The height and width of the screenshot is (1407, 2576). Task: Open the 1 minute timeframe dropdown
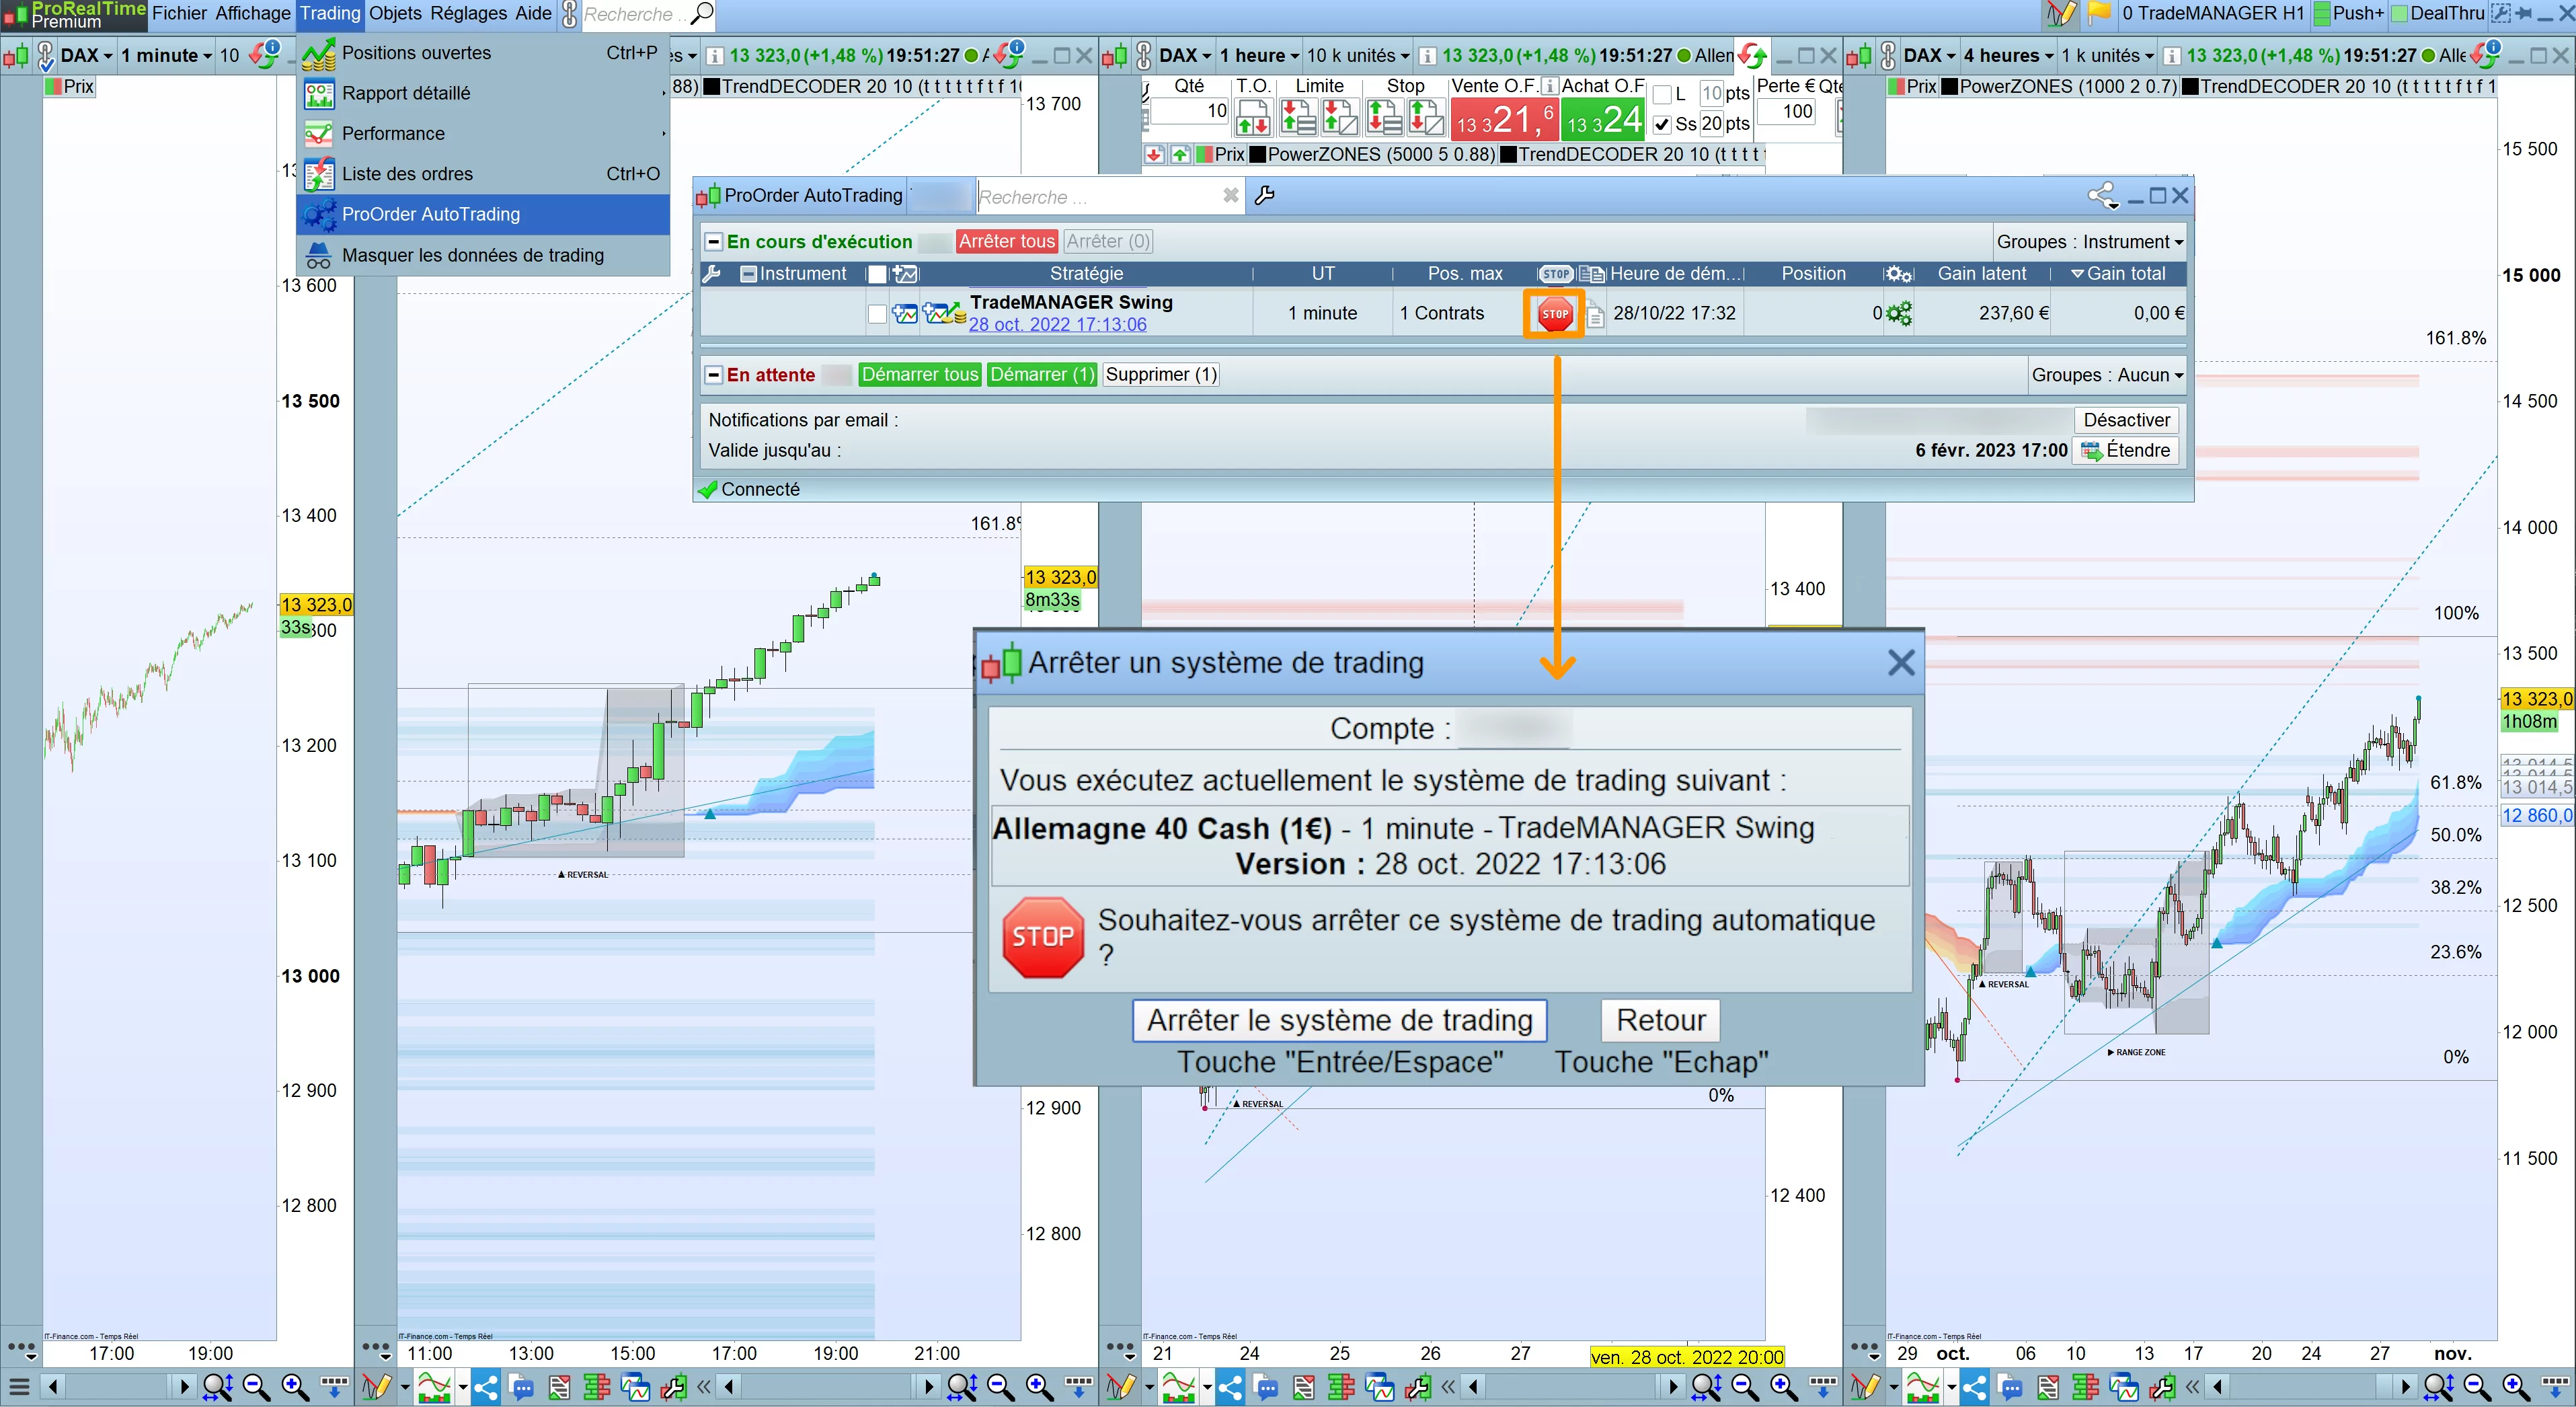[x=166, y=55]
